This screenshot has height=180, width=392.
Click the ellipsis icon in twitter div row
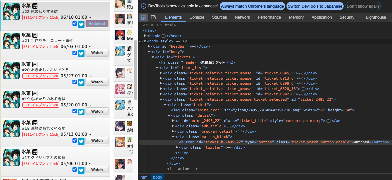[228, 148]
